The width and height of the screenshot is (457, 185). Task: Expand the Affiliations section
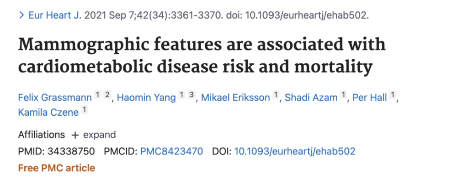point(93,135)
